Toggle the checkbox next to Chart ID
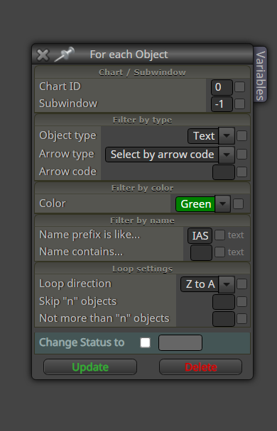This screenshot has width=277, height=431. pos(240,87)
